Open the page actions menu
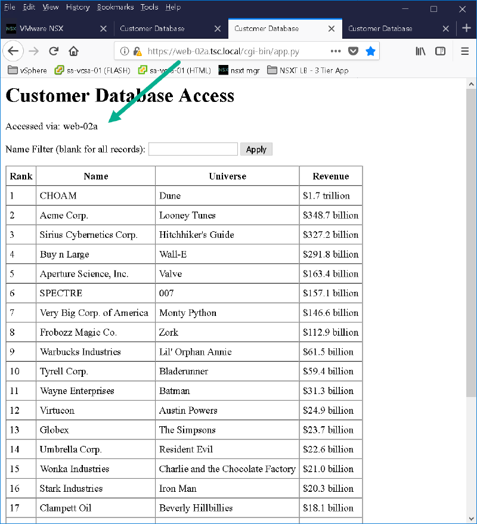The width and height of the screenshot is (477, 524). tap(336, 51)
